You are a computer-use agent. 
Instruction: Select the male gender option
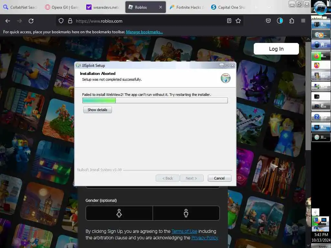186,213
